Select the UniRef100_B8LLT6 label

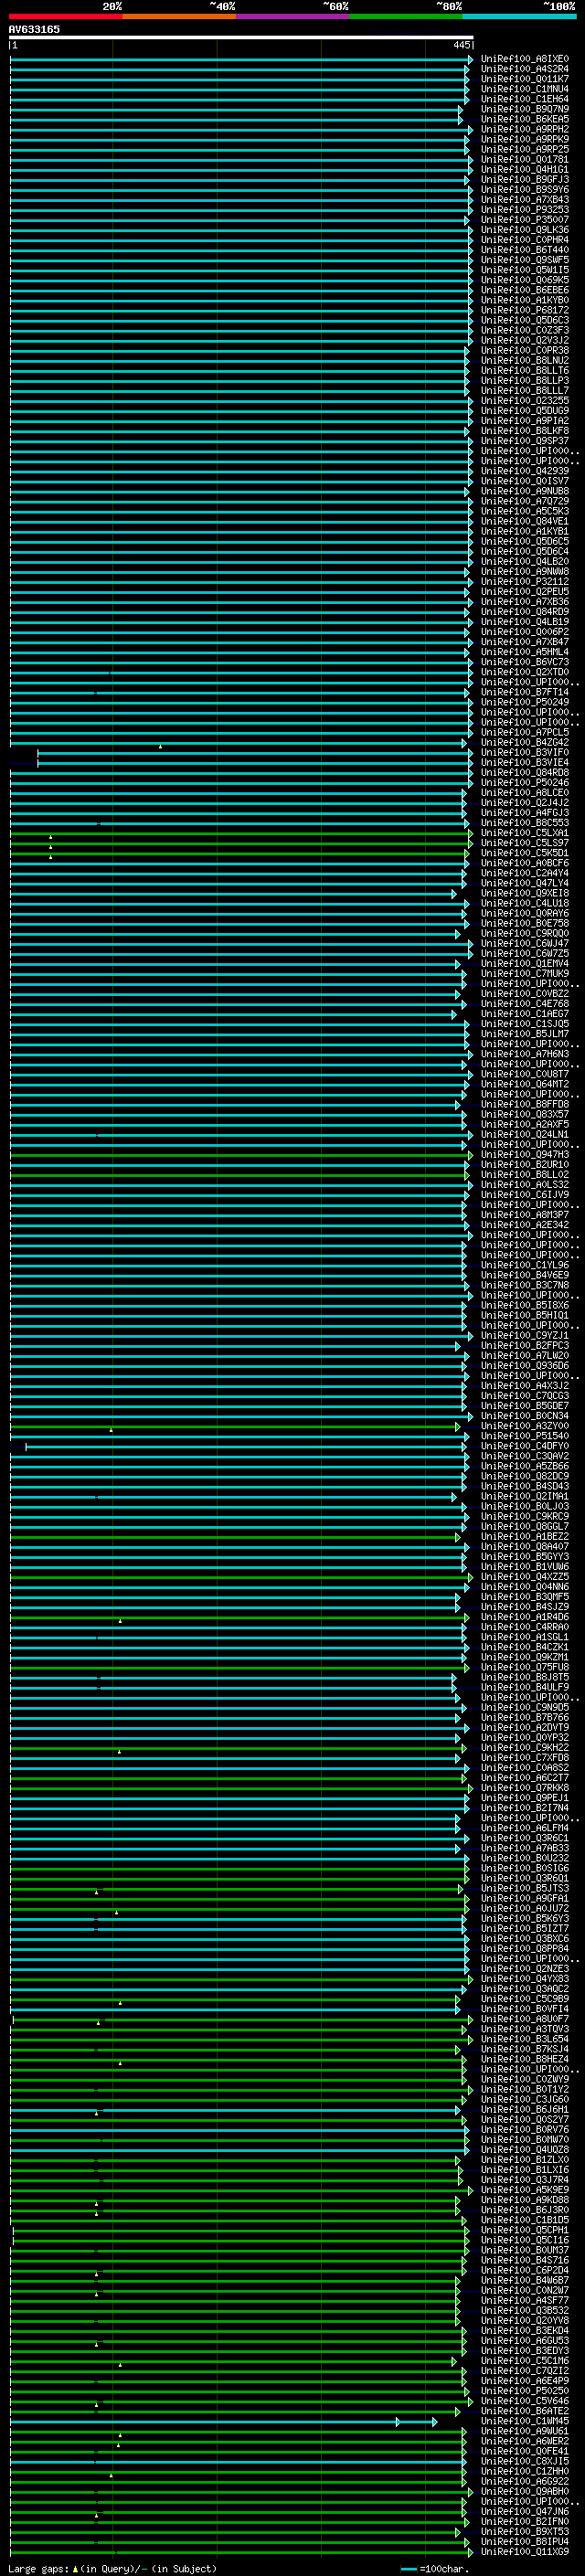524,370
